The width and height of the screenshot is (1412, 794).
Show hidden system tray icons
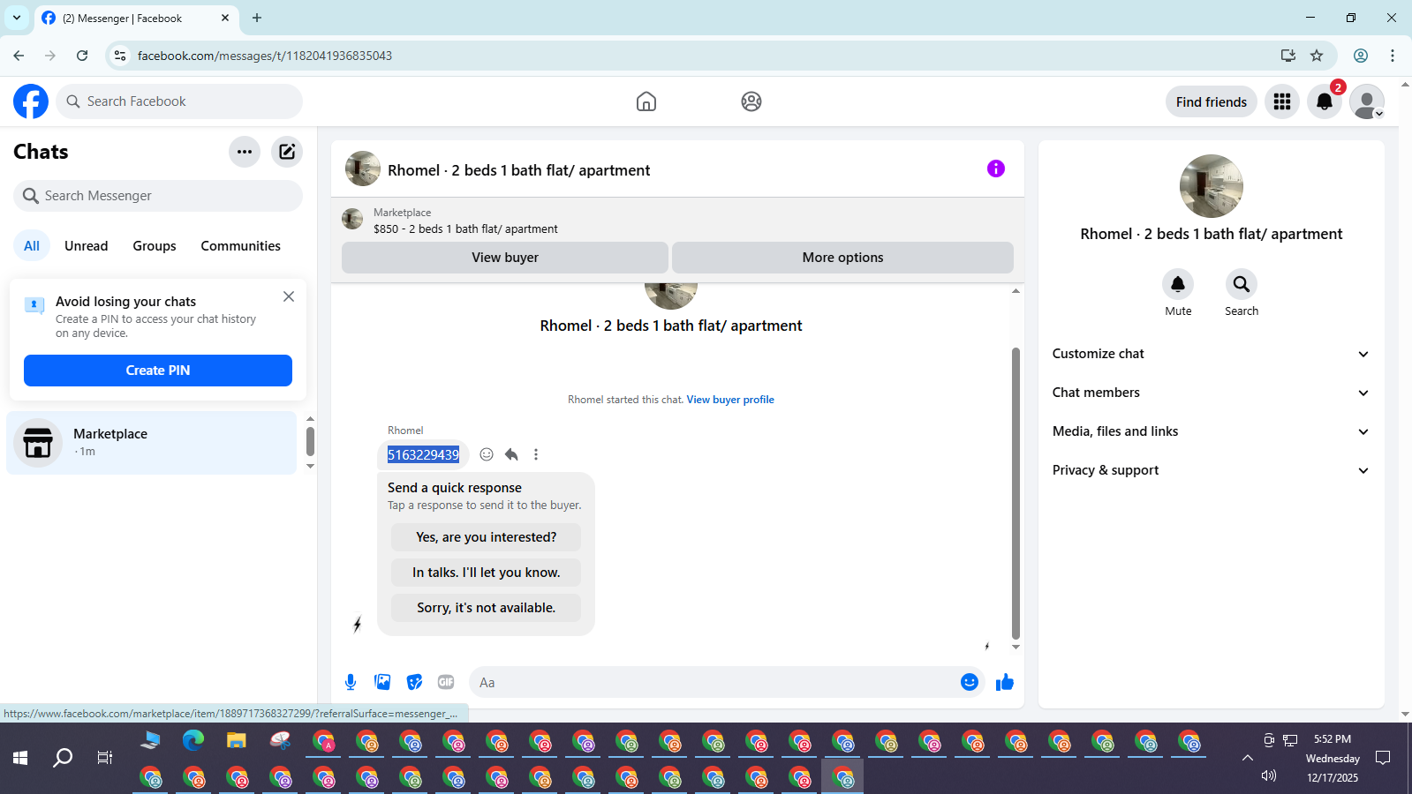pyautogui.click(x=1248, y=758)
